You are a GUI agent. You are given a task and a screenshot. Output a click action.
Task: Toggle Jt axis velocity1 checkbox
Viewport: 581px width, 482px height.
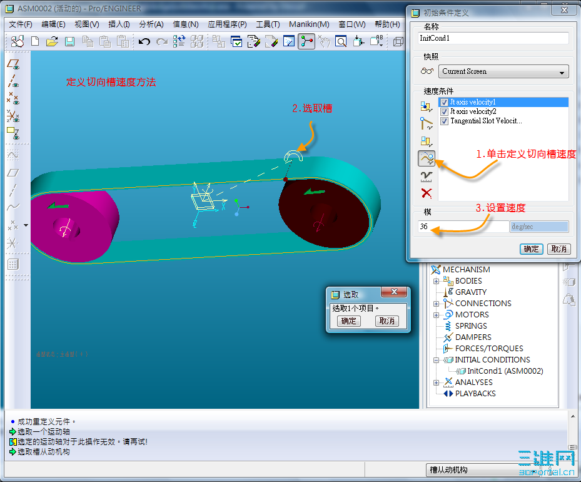click(444, 102)
